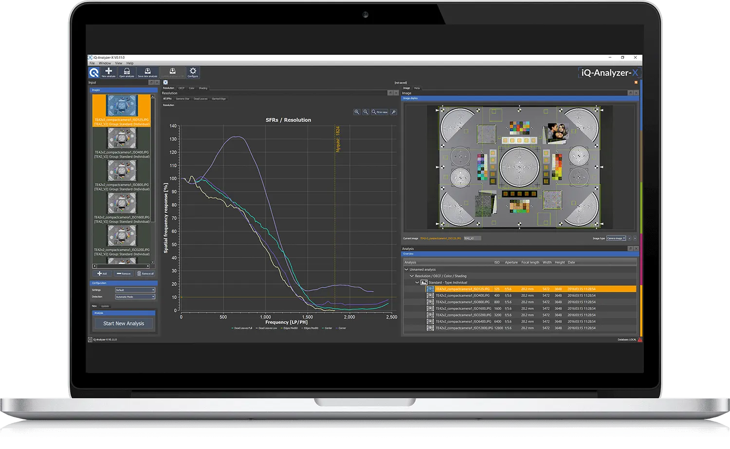Close the Analysis panel
This screenshot has width=730, height=449.
[x=636, y=249]
